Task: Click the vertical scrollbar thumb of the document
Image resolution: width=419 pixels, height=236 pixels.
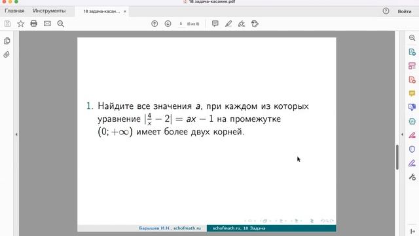Action: pyautogui.click(x=397, y=157)
